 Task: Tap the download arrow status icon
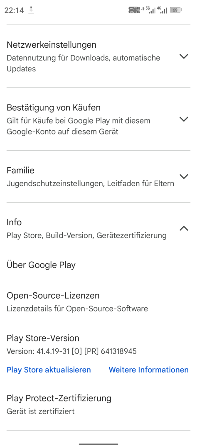click(x=31, y=10)
